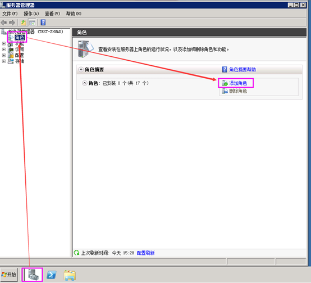Open Windows Explorer folder taskbar icon
This screenshot has width=311, height=283.
tap(70, 275)
